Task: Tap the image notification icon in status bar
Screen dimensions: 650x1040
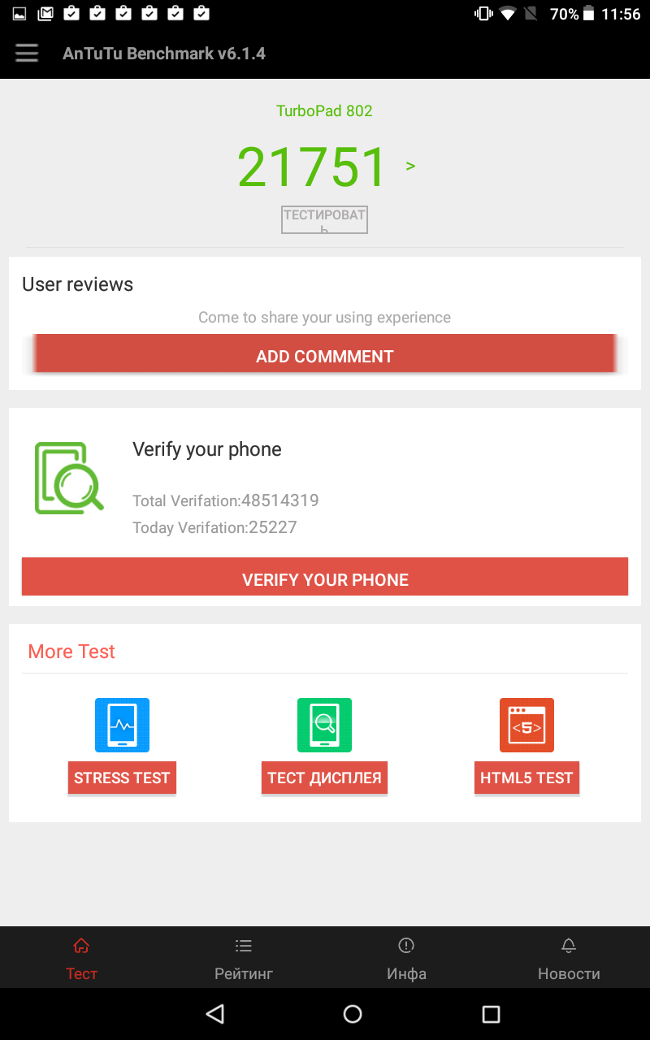Action: (20, 14)
